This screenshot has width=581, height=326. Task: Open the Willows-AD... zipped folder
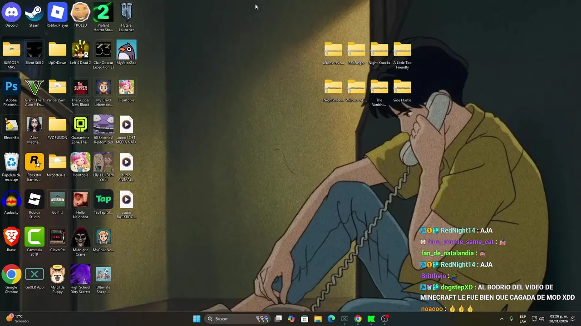pos(356,91)
